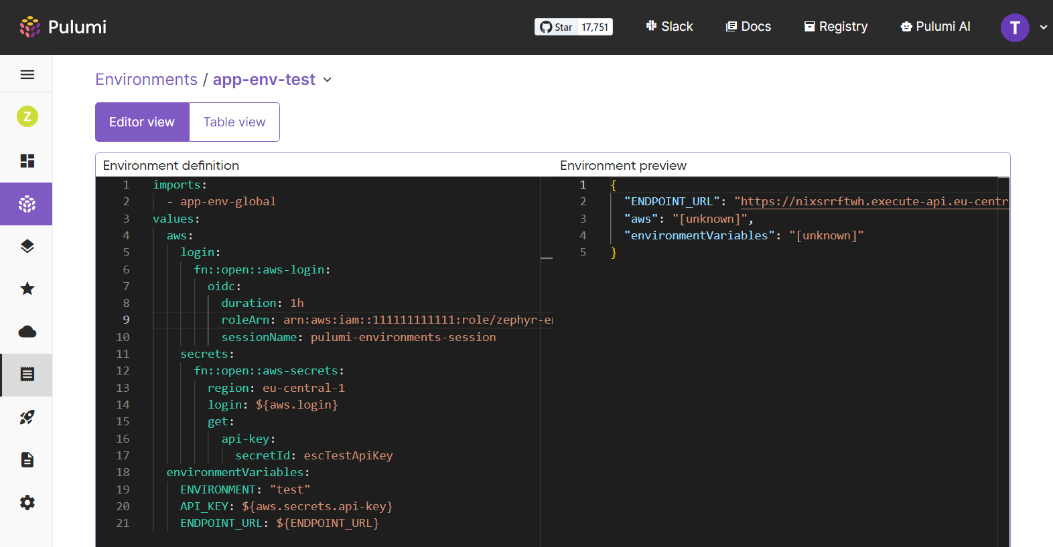This screenshot has height=547, width=1053.
Task: Click the roleArn line in editor
Action: 387,320
